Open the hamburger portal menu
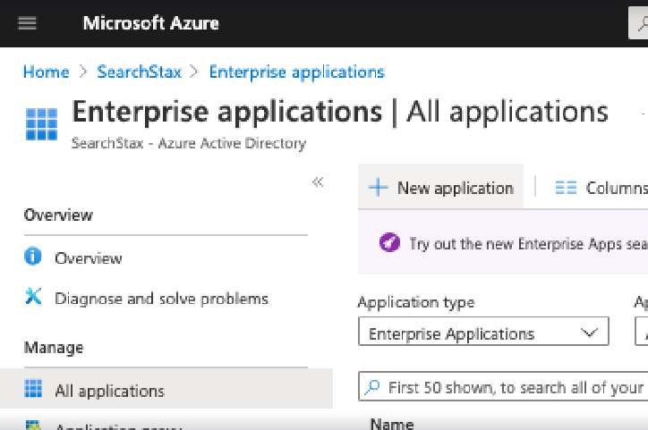648x430 pixels. click(x=27, y=23)
